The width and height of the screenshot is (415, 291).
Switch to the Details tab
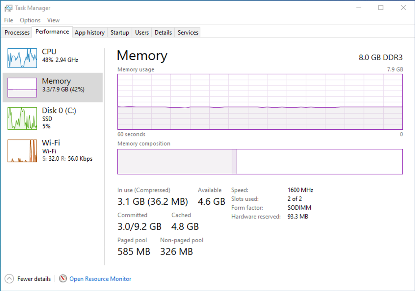coord(163,32)
